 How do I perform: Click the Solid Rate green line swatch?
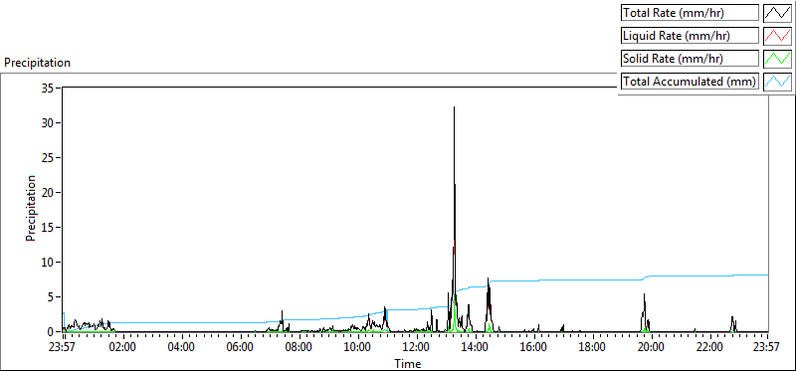778,58
